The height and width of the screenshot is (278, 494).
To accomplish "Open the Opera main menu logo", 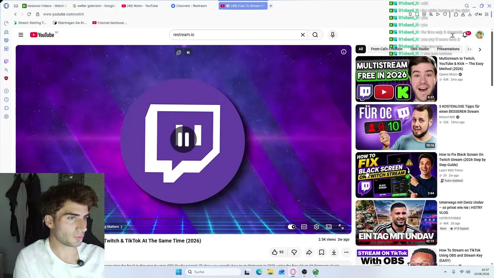I will [5, 6].
